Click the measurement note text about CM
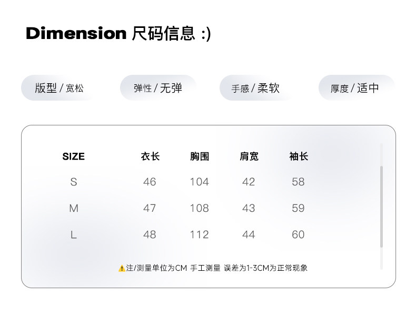The width and height of the screenshot is (416, 314). pyautogui.click(x=216, y=268)
